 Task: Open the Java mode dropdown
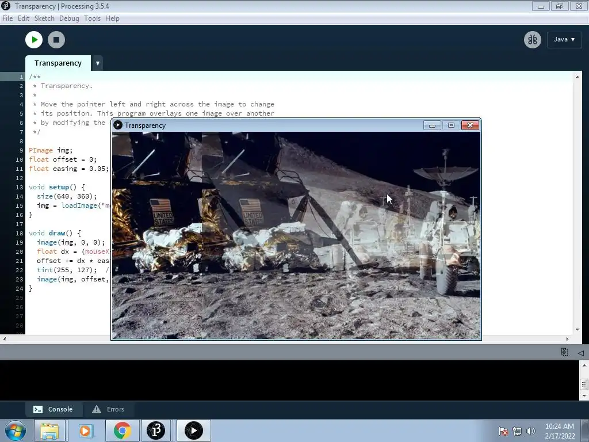(564, 40)
